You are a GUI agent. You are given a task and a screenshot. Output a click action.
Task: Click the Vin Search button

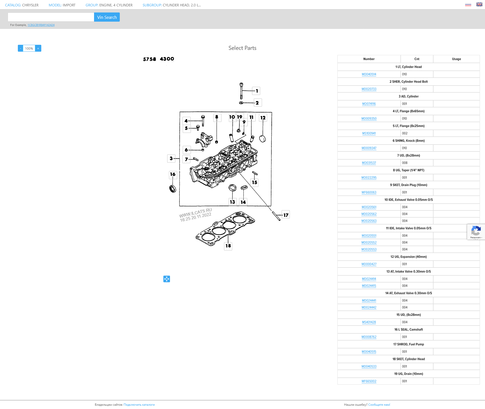[107, 17]
